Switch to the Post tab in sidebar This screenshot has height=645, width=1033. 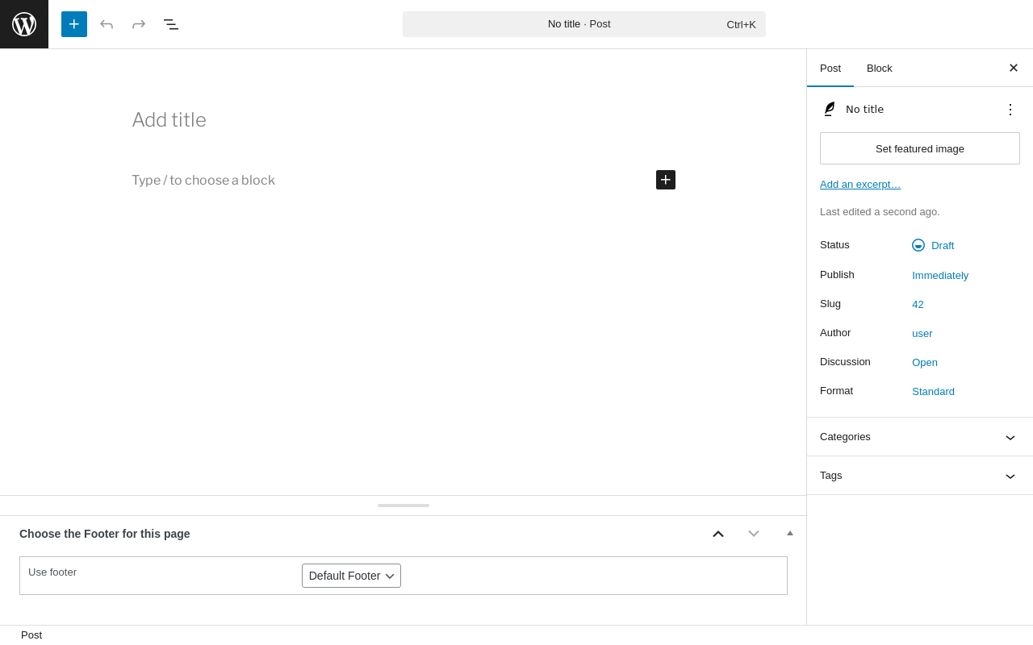click(x=830, y=68)
